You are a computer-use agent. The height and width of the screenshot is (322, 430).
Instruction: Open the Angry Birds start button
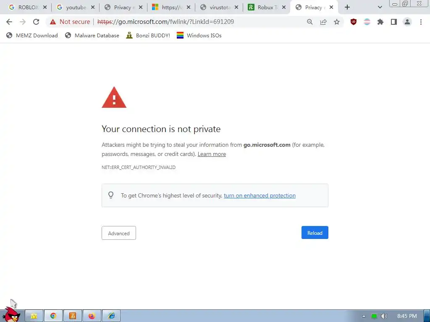click(11, 315)
